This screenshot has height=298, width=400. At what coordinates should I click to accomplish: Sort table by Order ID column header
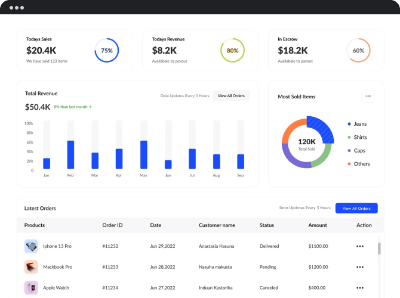click(112, 225)
